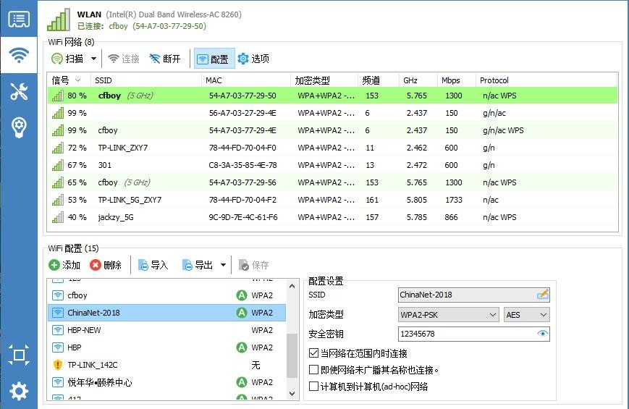Screen dimensions: 629x409
Task: Click the 选项 options gear button
Action: coord(253,59)
